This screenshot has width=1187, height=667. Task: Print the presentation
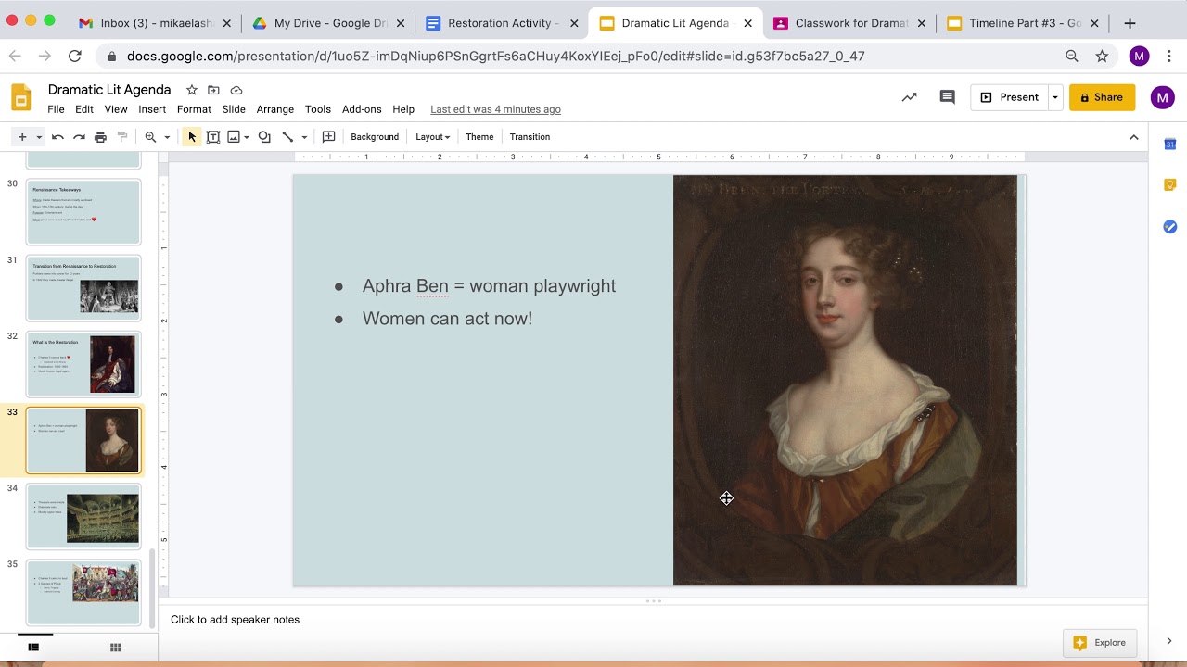click(x=100, y=137)
